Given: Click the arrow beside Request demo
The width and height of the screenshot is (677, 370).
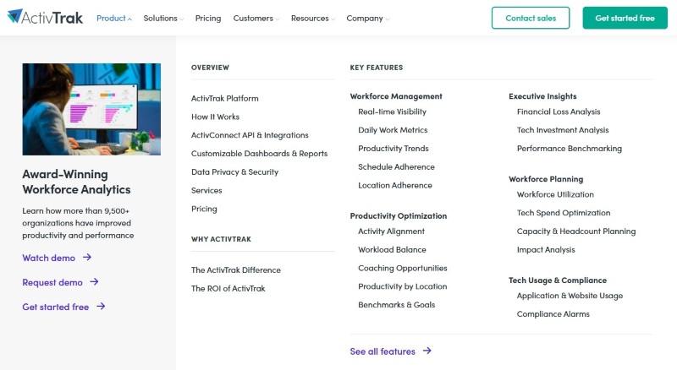Looking at the screenshot, I should (94, 282).
